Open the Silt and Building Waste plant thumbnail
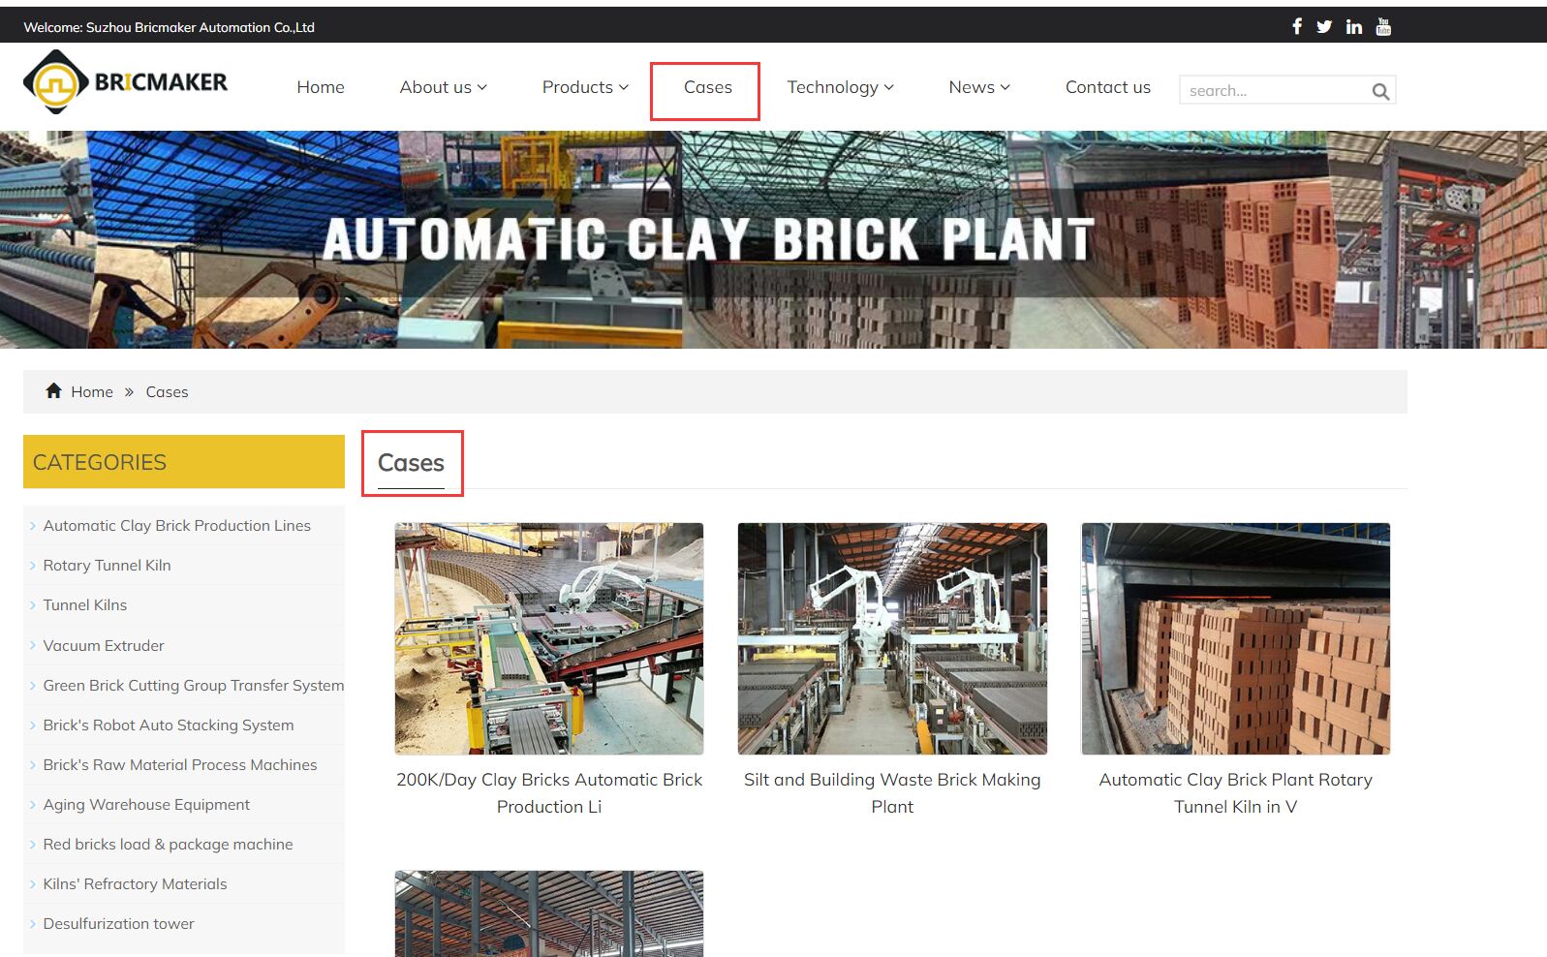Viewport: 1547px width, 957px height. [892, 638]
